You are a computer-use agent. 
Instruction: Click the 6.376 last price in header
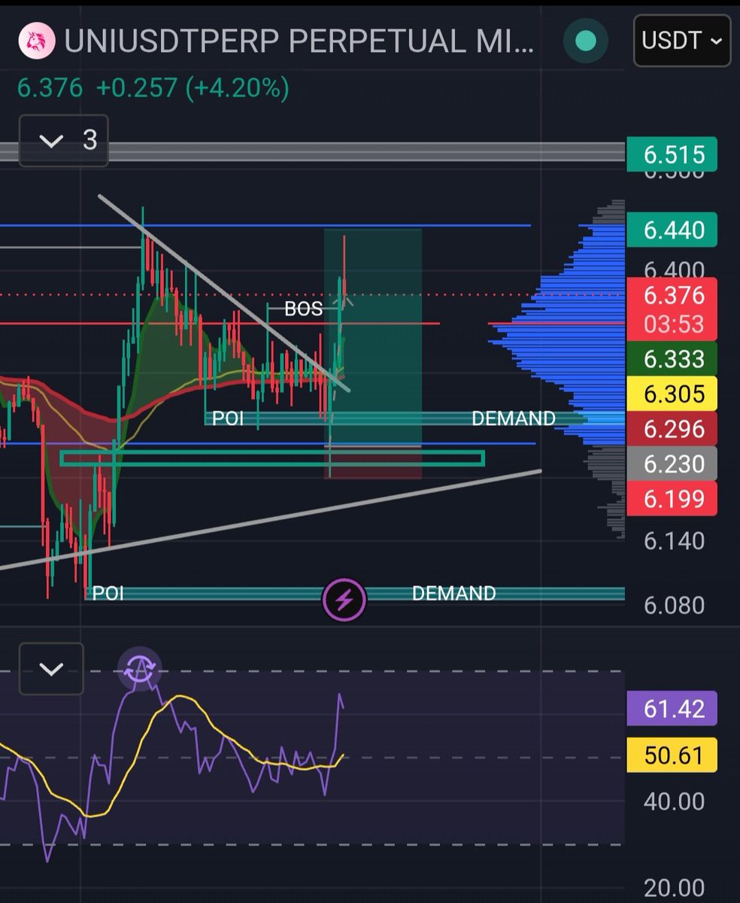(50, 88)
